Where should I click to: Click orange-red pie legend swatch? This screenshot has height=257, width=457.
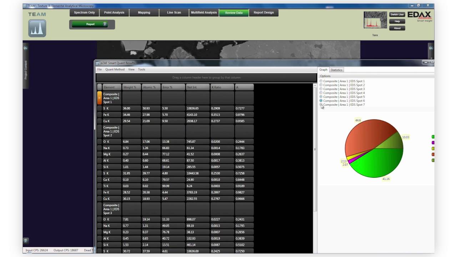pos(433,154)
